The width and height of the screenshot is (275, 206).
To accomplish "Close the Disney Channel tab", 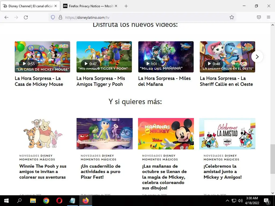I will (56, 6).
